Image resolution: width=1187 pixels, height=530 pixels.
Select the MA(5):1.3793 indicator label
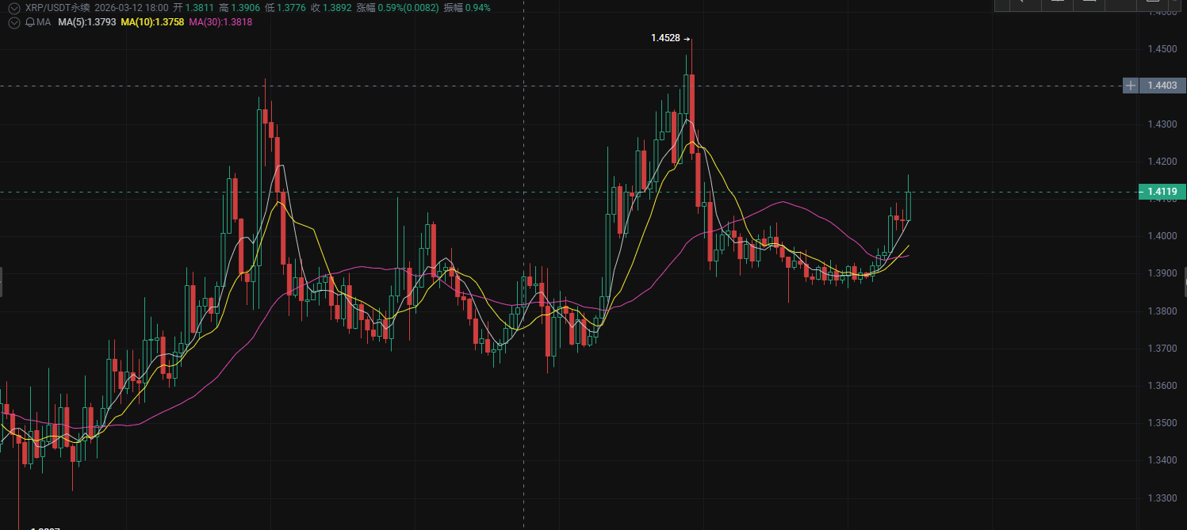[87, 22]
